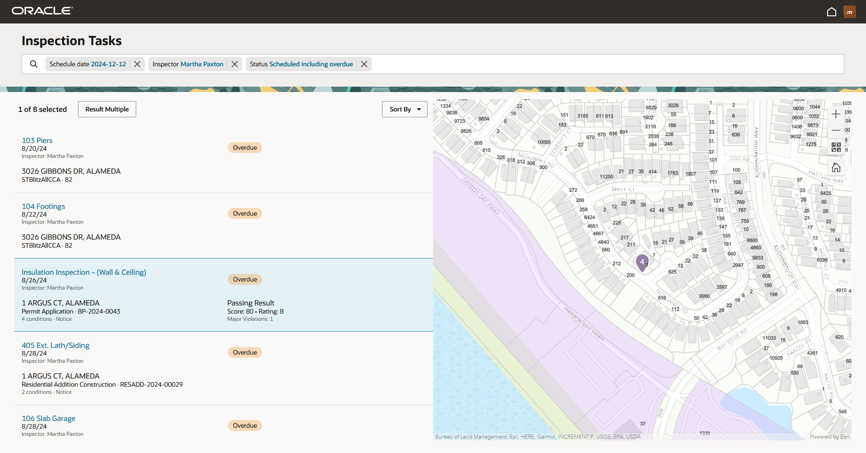Zoom out on the map
866x453 pixels.
(836, 130)
